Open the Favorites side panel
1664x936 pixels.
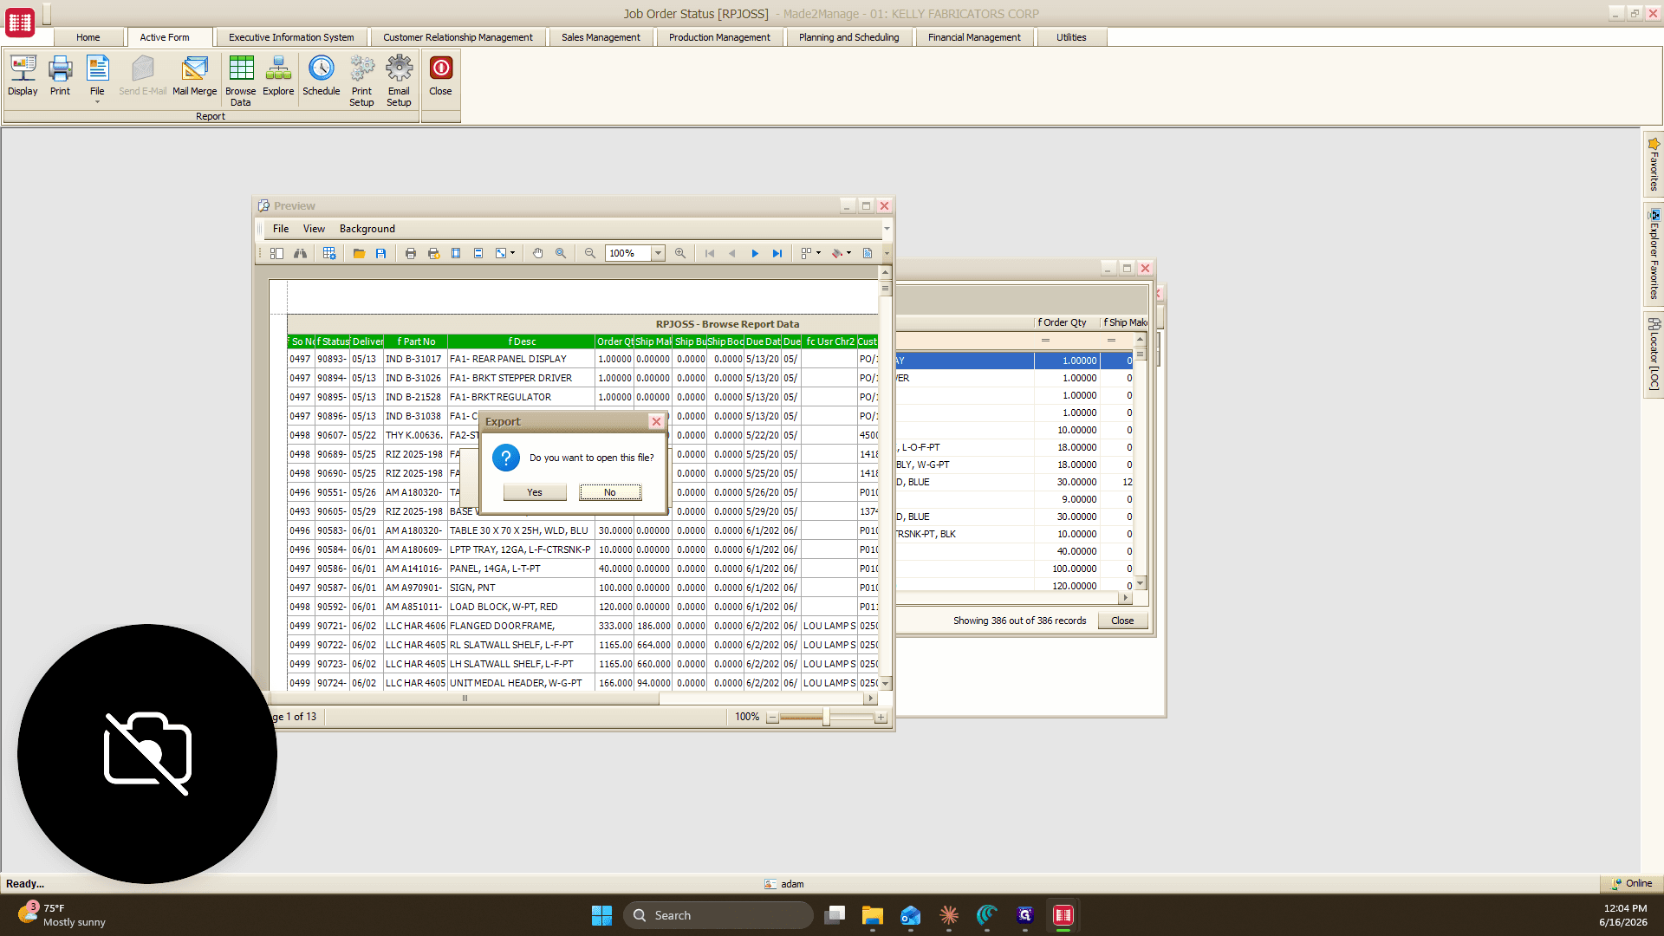[1654, 164]
